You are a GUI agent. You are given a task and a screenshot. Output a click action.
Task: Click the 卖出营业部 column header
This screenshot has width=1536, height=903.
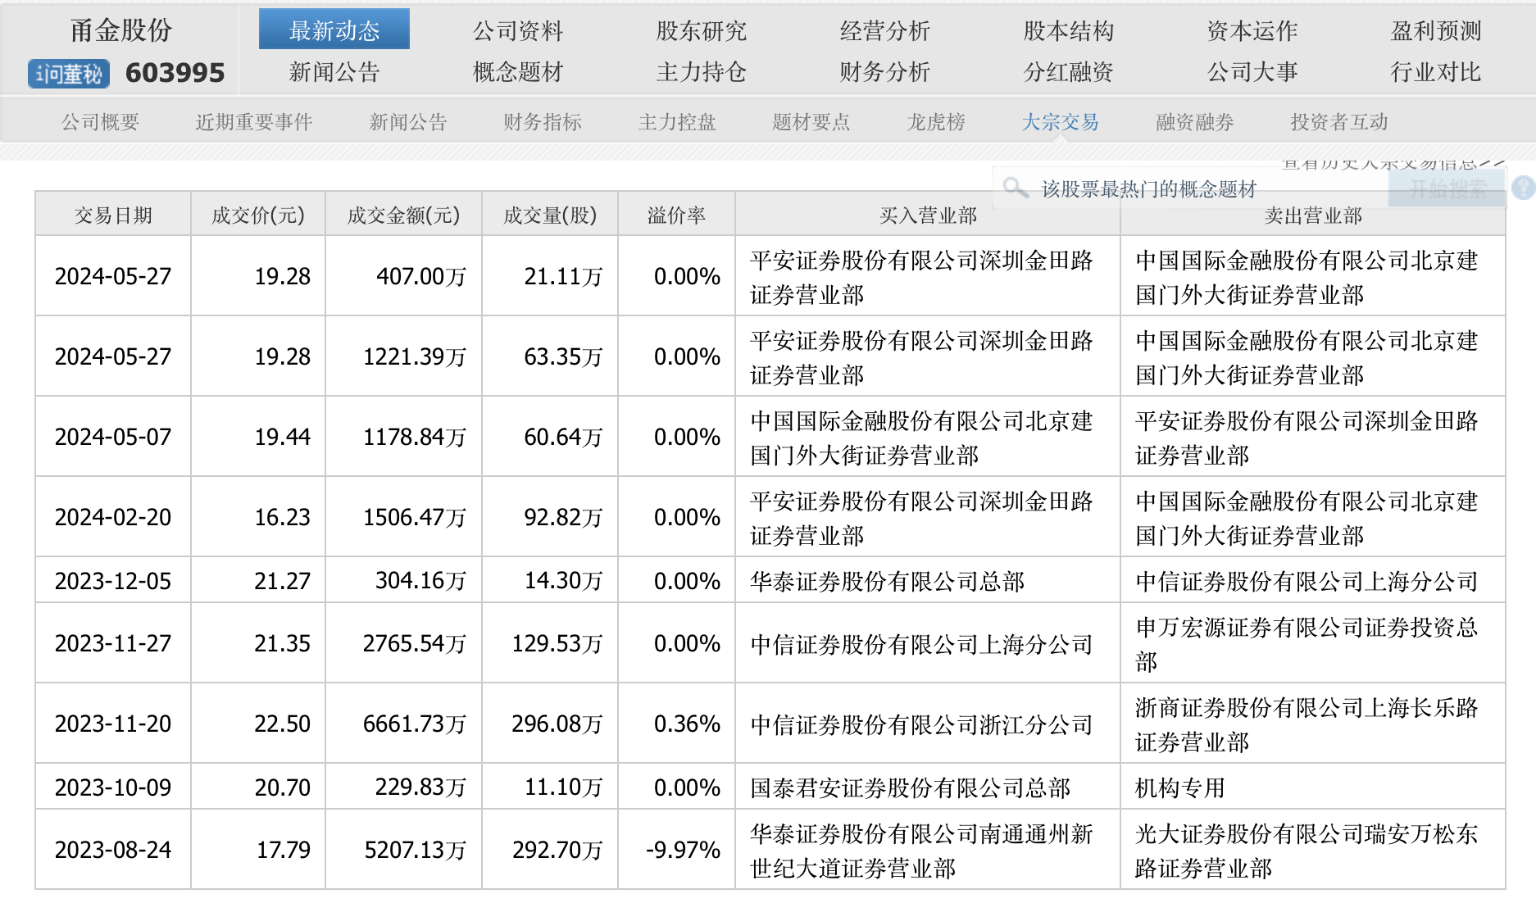(x=1313, y=215)
